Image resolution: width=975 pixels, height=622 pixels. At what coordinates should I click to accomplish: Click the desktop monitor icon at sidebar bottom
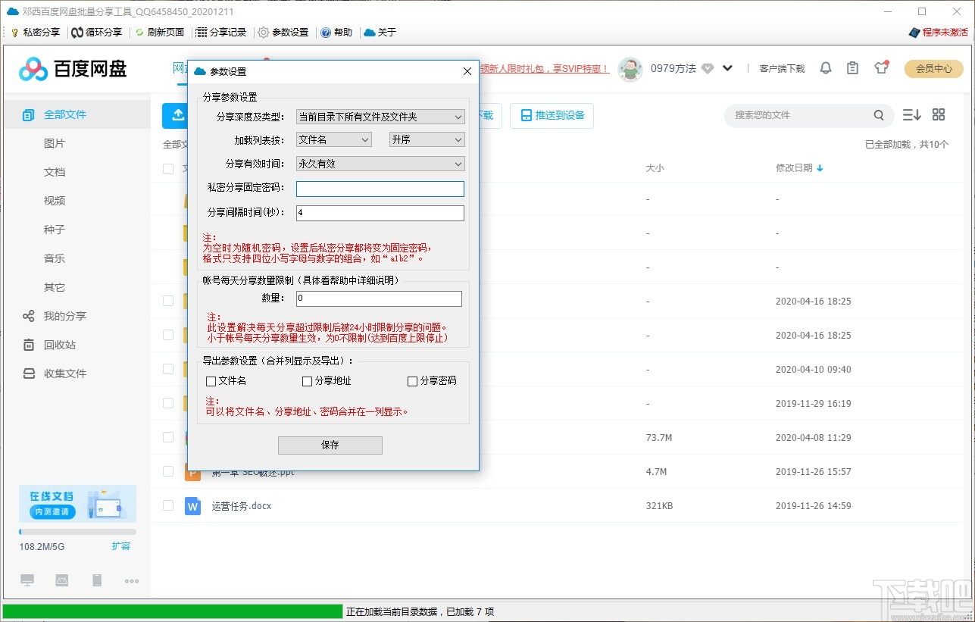pyautogui.click(x=27, y=580)
